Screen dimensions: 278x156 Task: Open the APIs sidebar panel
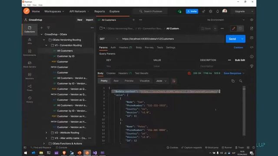(x=30, y=41)
